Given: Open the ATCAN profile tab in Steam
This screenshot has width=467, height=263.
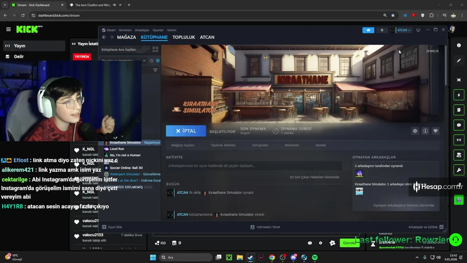Looking at the screenshot, I should (207, 37).
